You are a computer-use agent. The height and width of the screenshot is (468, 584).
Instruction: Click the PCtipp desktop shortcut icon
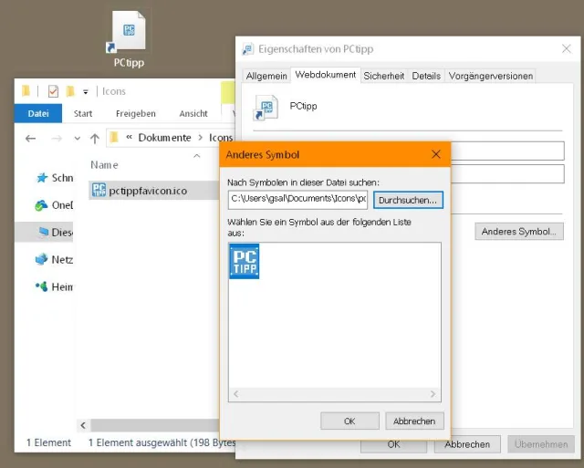click(129, 33)
